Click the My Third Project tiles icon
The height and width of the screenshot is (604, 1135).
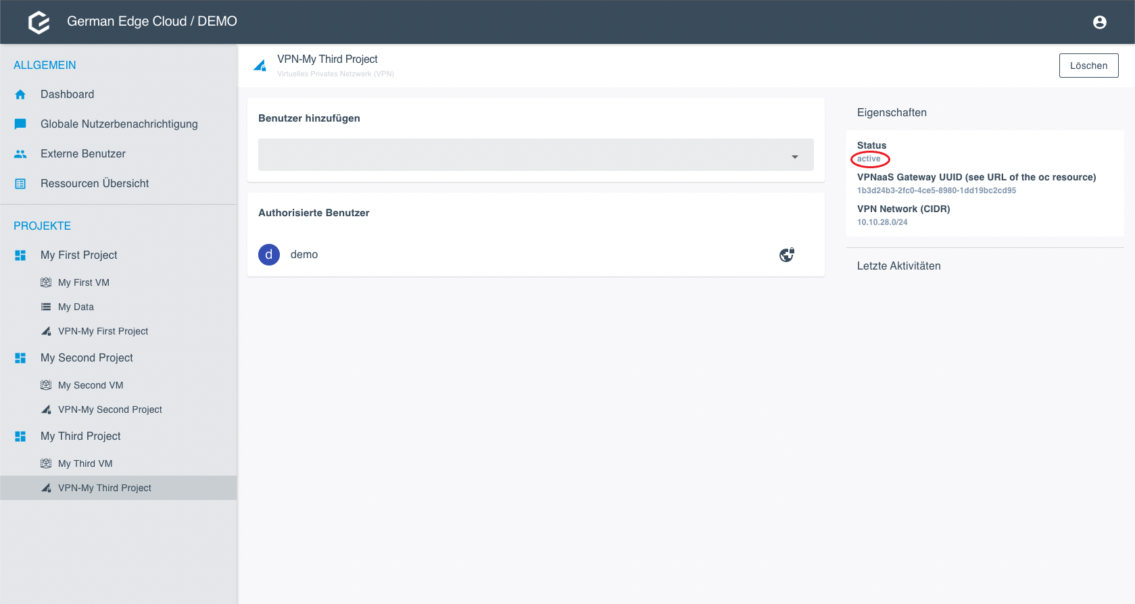[x=20, y=436]
